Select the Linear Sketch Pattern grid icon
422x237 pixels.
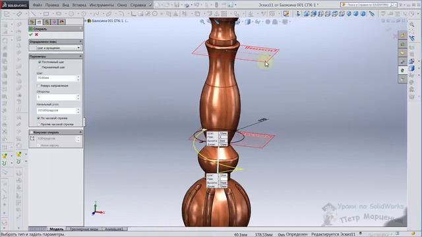coord(224,14)
